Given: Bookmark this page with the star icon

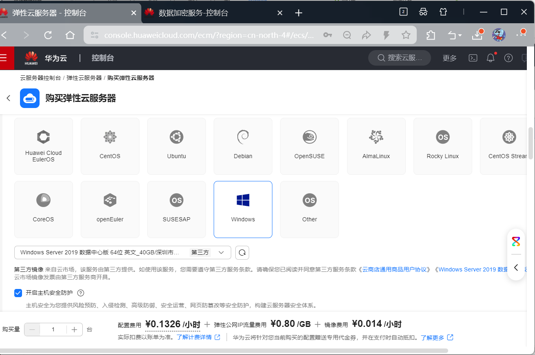Looking at the screenshot, I should point(406,35).
